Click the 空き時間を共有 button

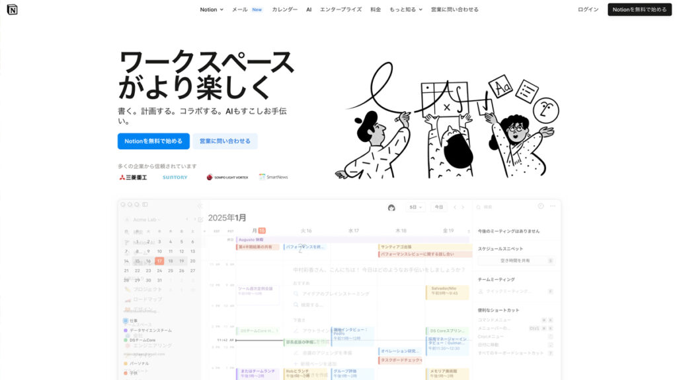point(516,261)
